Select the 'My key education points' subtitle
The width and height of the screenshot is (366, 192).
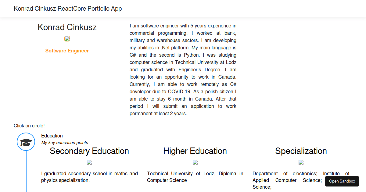pos(65,143)
